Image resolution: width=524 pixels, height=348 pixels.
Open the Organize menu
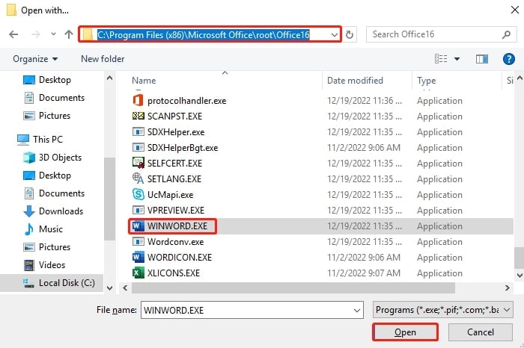coord(35,59)
